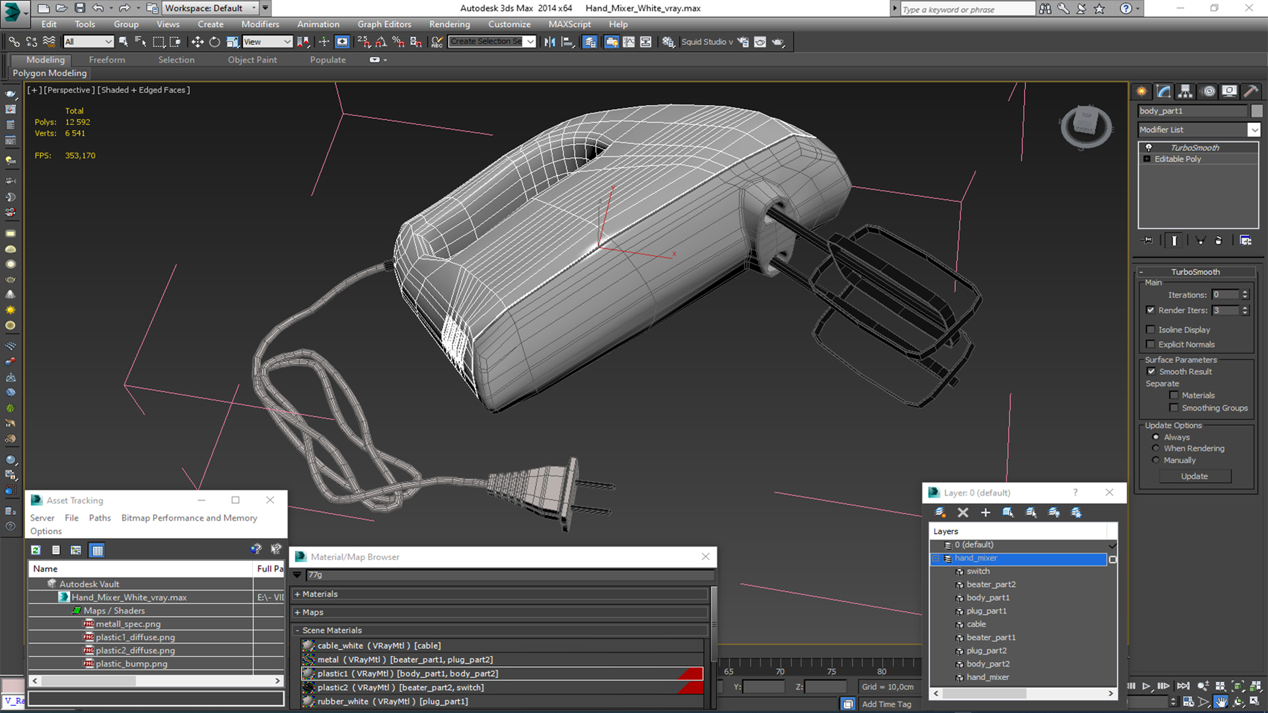
Task: Delete layer with X icon in Layer dialog
Action: [x=963, y=512]
